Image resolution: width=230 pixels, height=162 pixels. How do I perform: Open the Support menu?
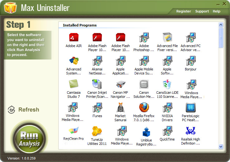[x=202, y=11]
